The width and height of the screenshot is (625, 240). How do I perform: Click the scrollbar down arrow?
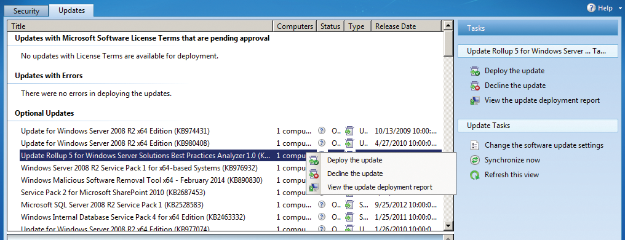[x=448, y=226]
